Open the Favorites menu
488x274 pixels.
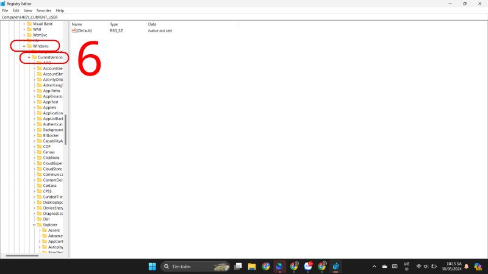point(44,10)
